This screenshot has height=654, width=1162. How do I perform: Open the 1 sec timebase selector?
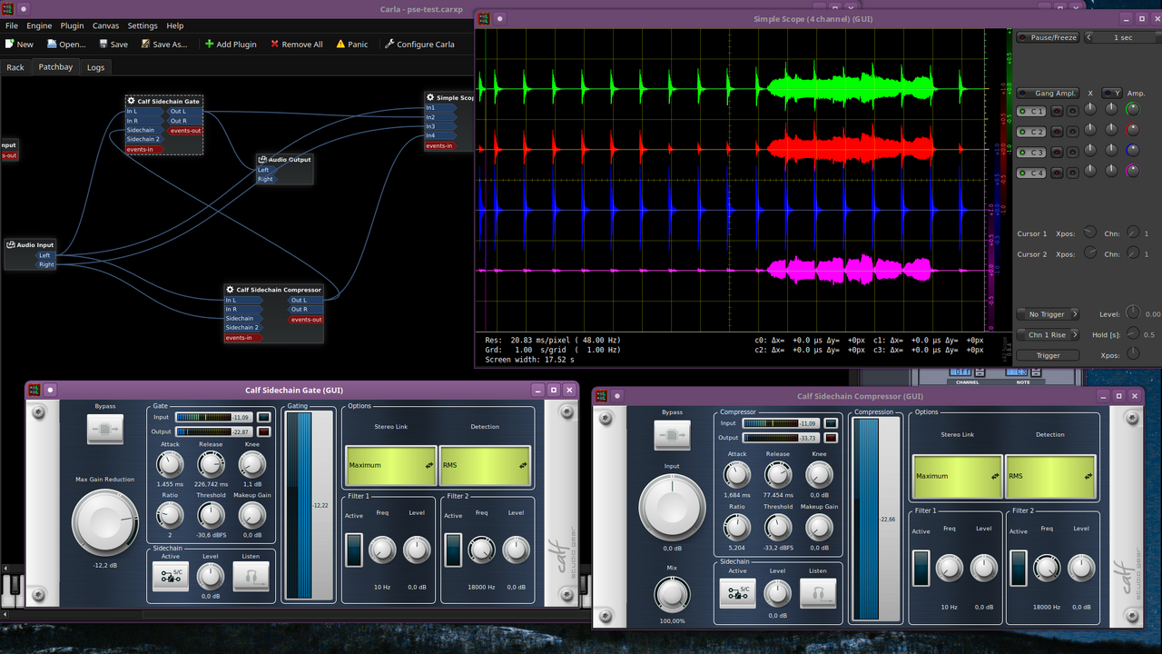pyautogui.click(x=1123, y=37)
